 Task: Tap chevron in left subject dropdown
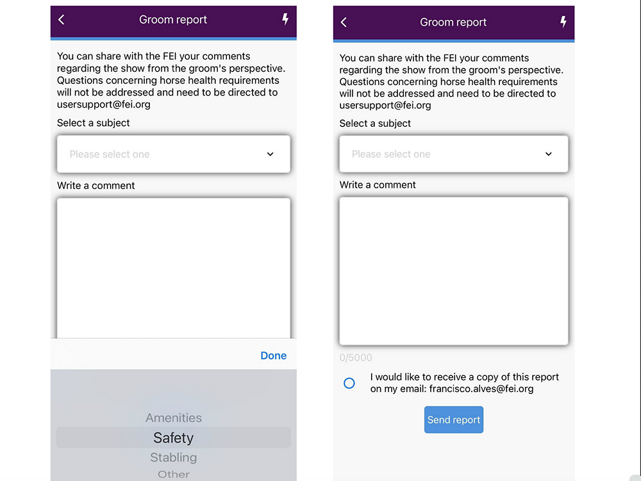[271, 154]
